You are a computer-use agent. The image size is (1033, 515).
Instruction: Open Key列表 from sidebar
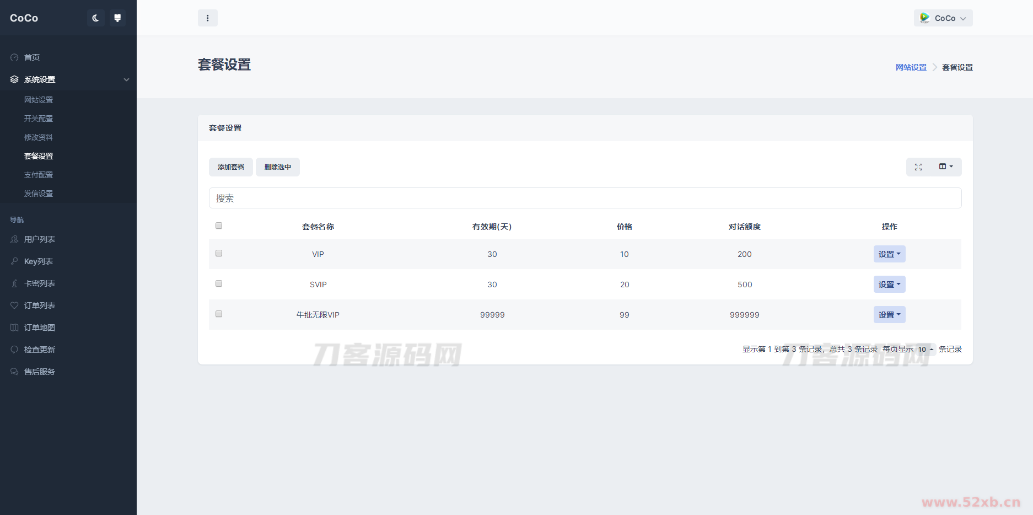point(38,261)
